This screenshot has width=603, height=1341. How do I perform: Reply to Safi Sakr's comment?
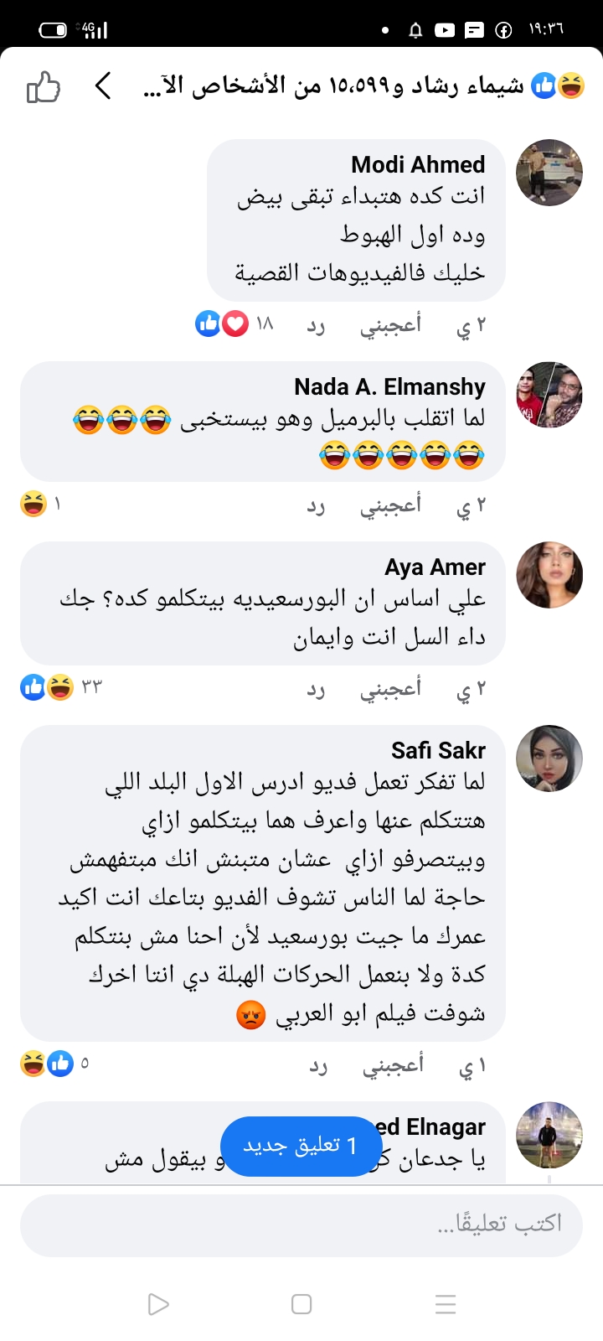(318, 1065)
